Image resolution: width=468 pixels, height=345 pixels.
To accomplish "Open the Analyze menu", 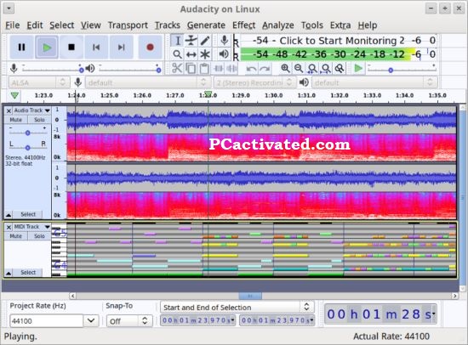I will [x=278, y=25].
